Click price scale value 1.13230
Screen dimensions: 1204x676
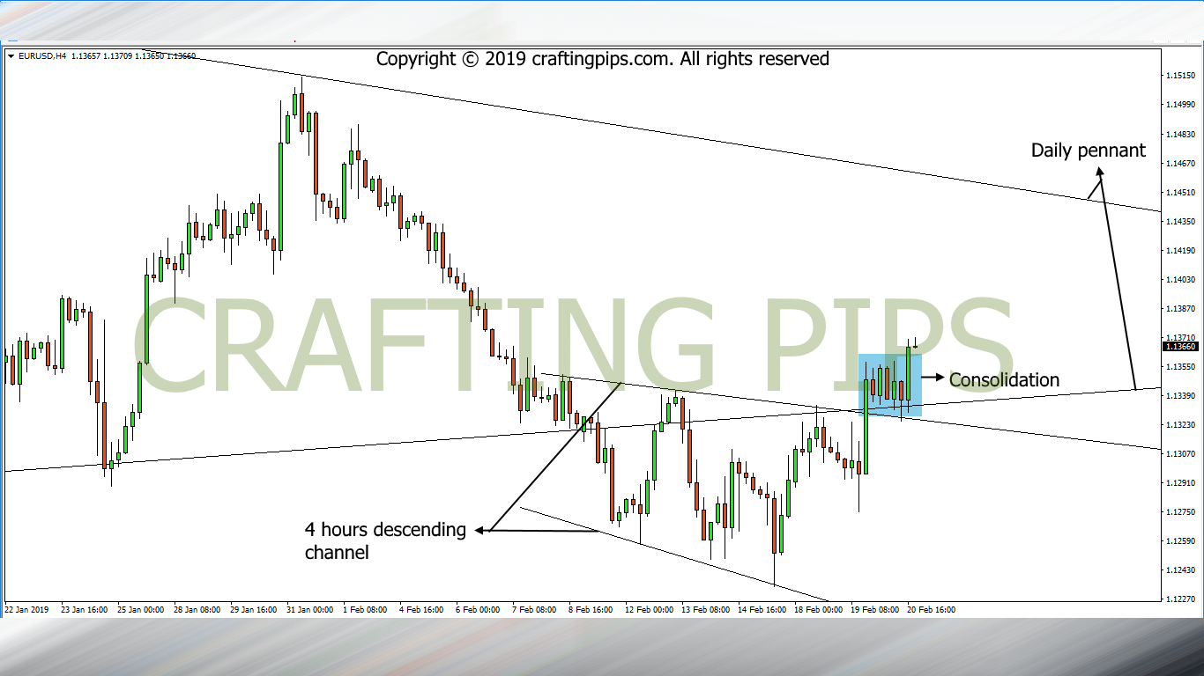coord(1180,424)
